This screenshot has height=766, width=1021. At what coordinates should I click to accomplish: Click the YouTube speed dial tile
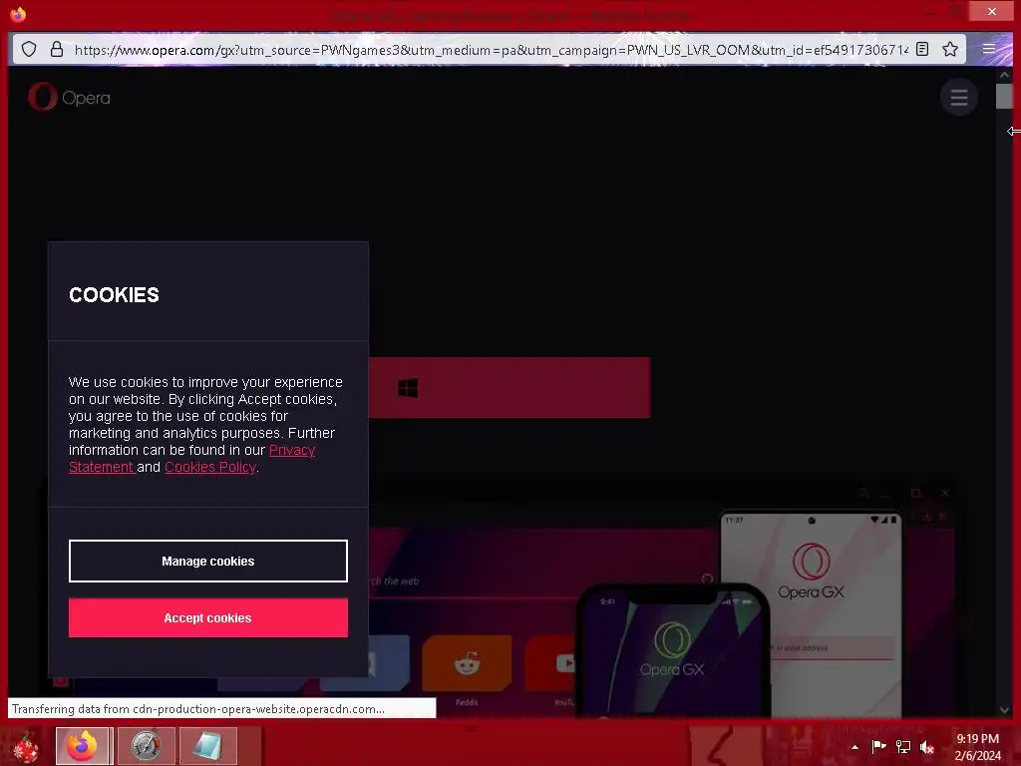[x=550, y=664]
